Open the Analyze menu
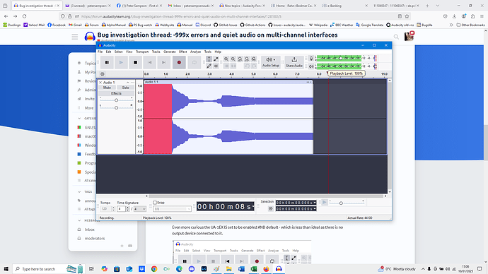Viewport: 488px width, 274px height. click(x=195, y=52)
